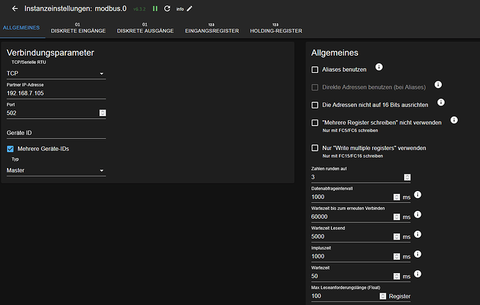
Task: Show info for Impluszeit
Action: (x=417, y=254)
